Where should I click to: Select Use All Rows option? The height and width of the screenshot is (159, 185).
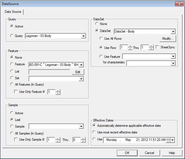coord(101,39)
